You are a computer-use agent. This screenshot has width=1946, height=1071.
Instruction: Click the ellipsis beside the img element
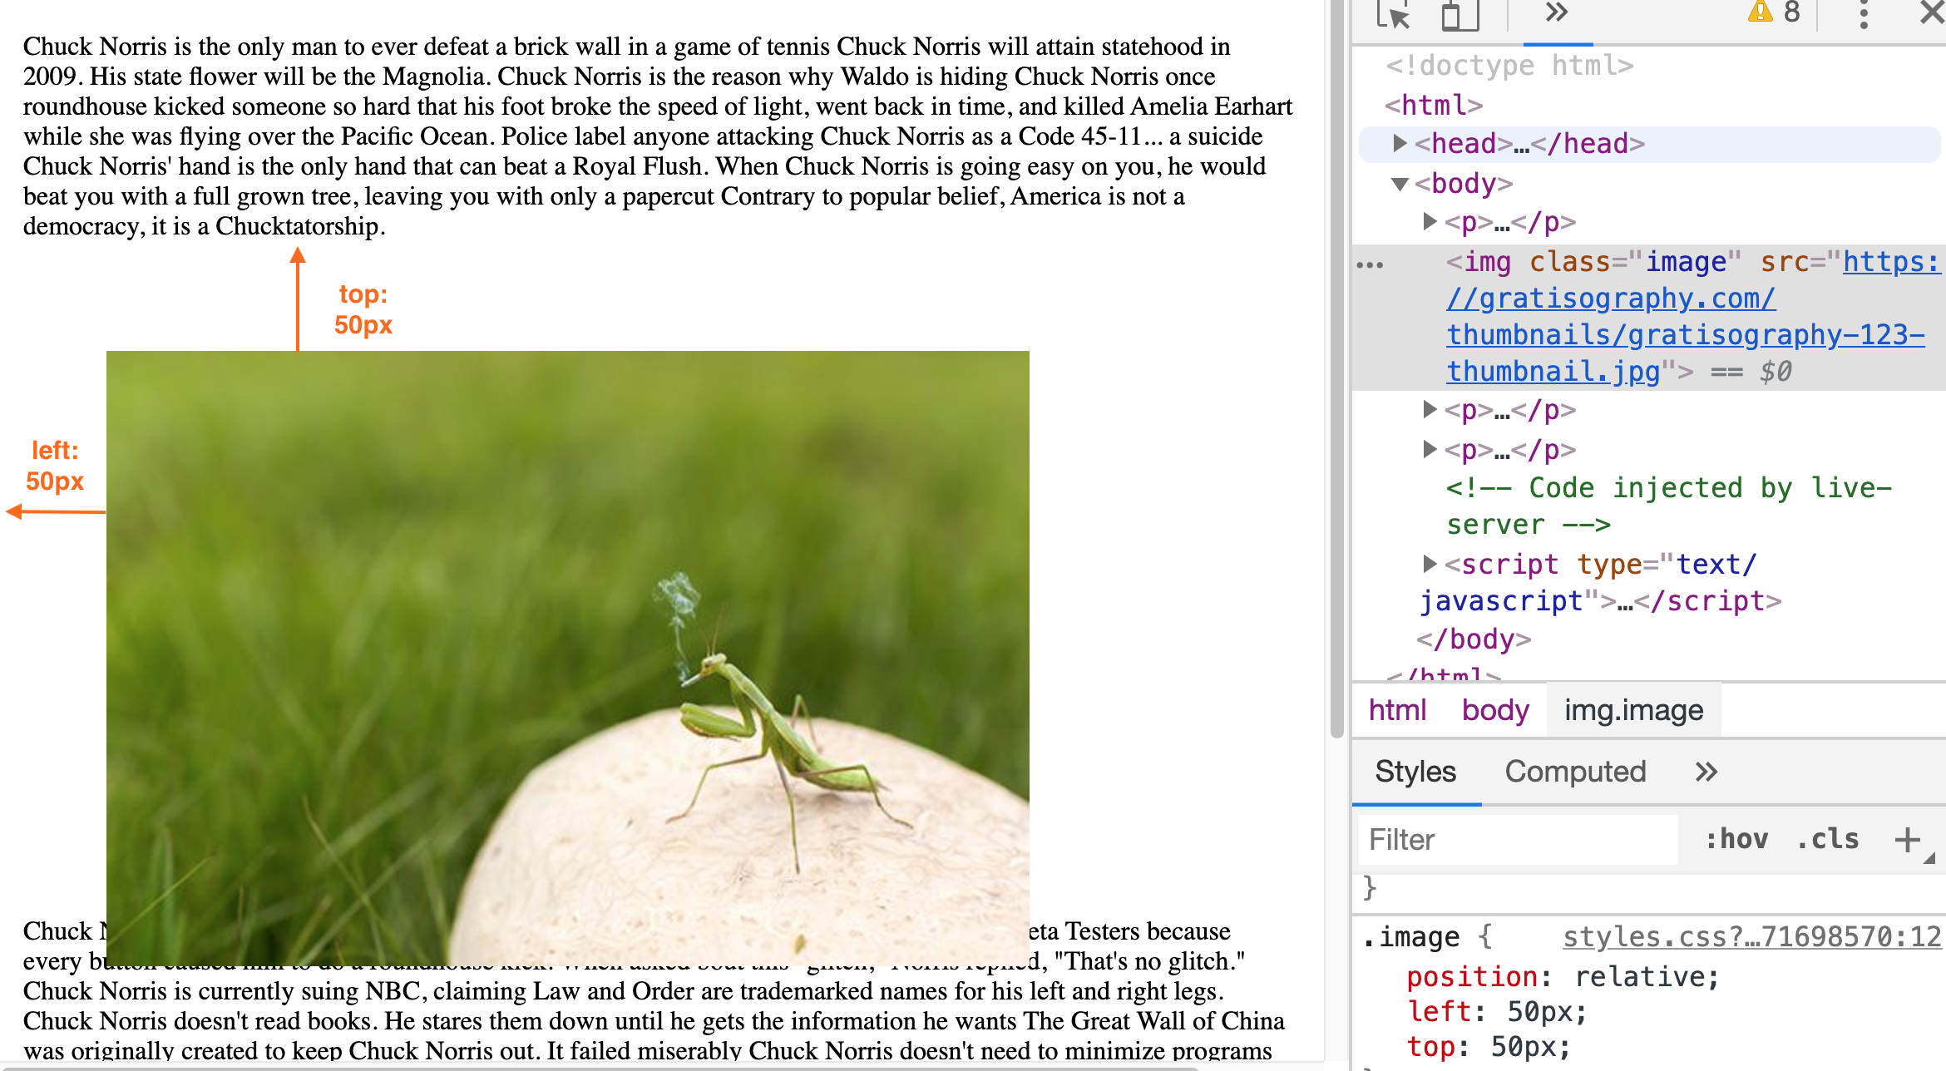tap(1370, 265)
